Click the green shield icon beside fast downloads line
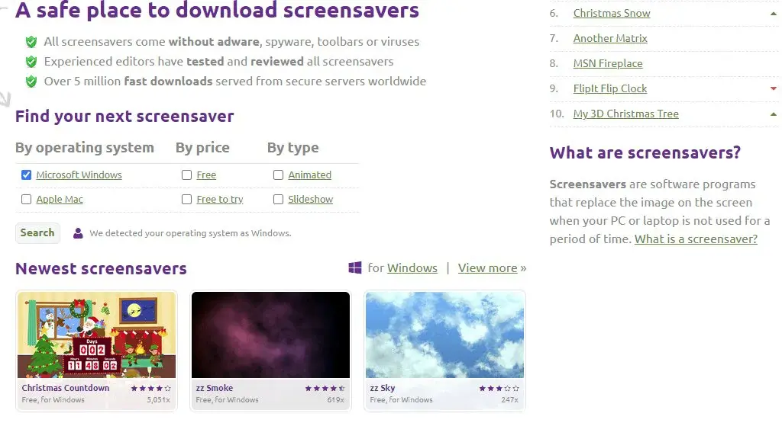 coord(31,81)
